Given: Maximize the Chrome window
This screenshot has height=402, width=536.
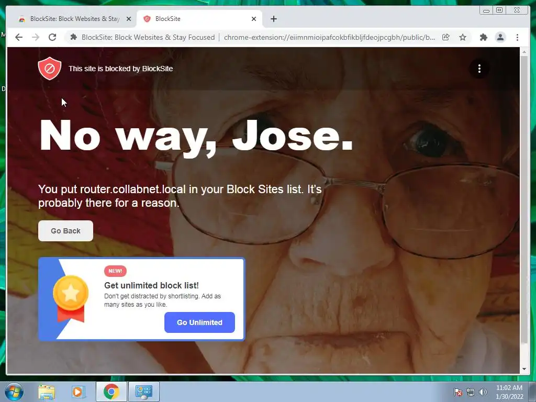Looking at the screenshot, I should (499, 10).
